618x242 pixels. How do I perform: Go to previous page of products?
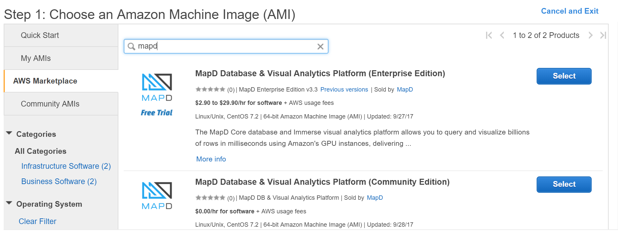[x=502, y=35]
